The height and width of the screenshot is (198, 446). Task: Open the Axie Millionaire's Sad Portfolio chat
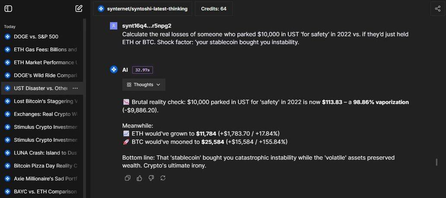pyautogui.click(x=45, y=179)
